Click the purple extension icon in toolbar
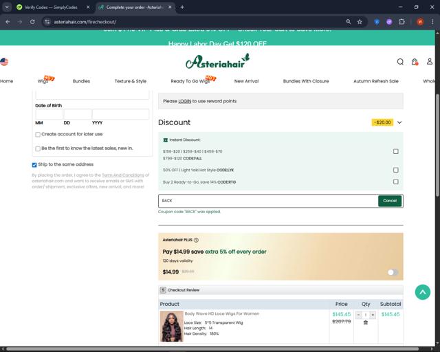This screenshot has height=352, width=440. [389, 21]
